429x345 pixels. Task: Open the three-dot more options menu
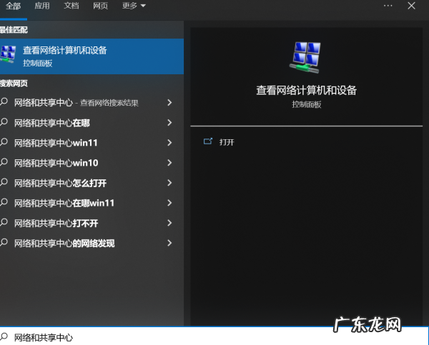point(388,6)
